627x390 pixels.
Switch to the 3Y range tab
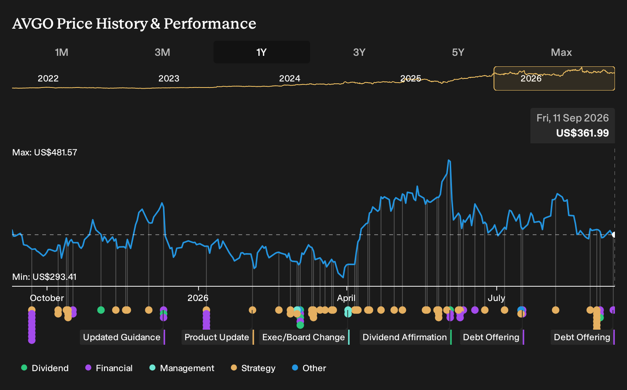click(359, 52)
